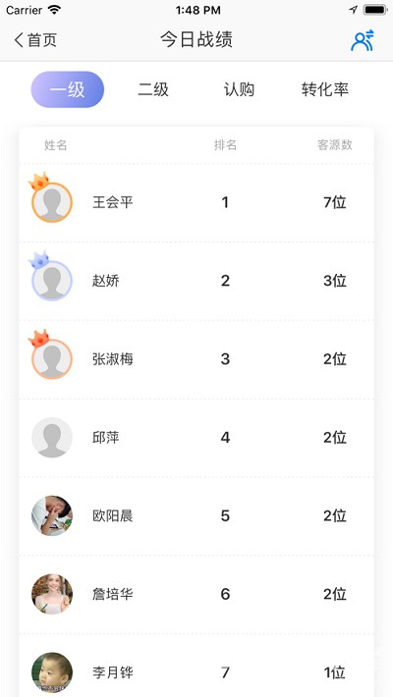Click the 客源数 column header

pos(335,145)
